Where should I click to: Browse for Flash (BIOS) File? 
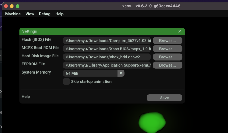(x=168, y=41)
